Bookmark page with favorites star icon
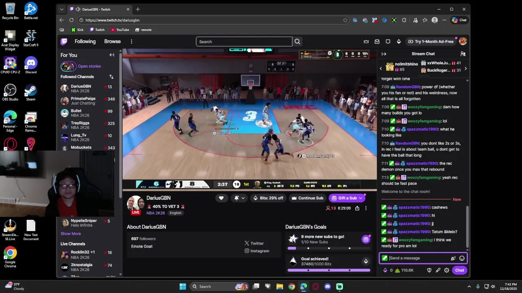 point(345,20)
